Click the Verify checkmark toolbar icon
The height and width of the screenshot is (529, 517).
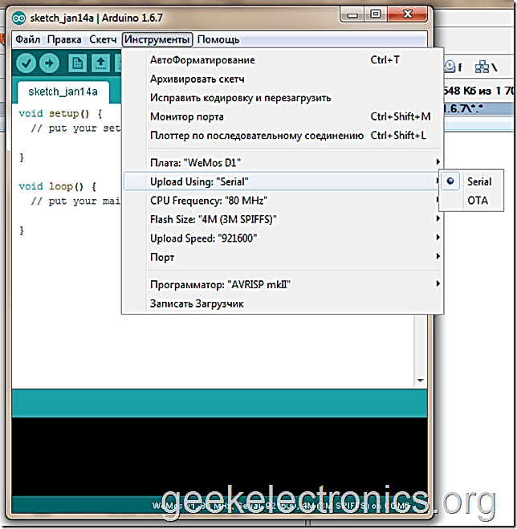coord(26,63)
